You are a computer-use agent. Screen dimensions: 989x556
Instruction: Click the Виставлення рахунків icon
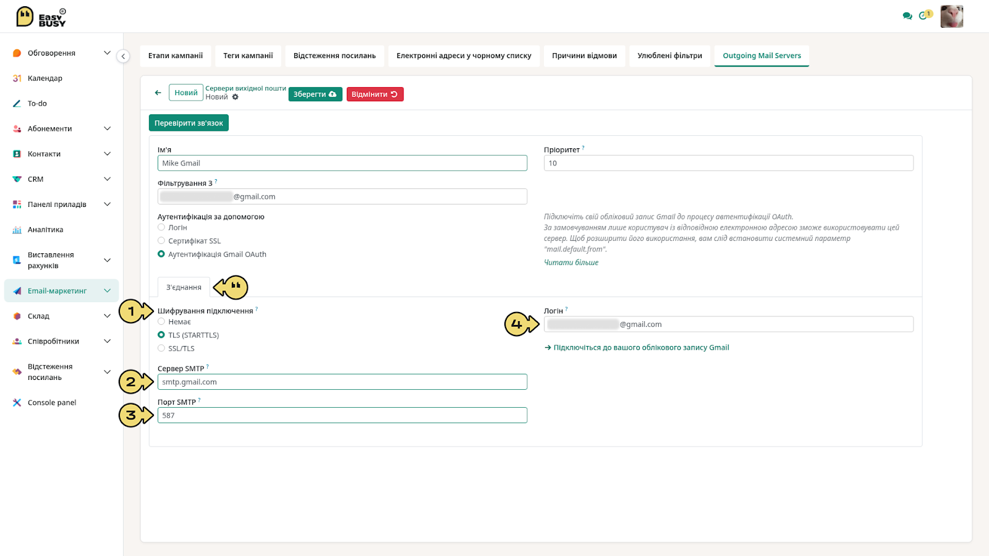pyautogui.click(x=17, y=260)
